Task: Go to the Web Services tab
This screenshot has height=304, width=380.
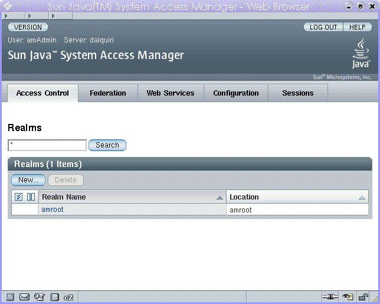Action: 171,93
